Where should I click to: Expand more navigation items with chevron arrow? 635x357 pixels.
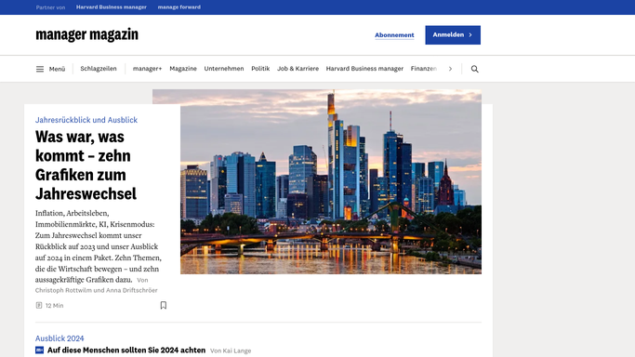coord(450,69)
